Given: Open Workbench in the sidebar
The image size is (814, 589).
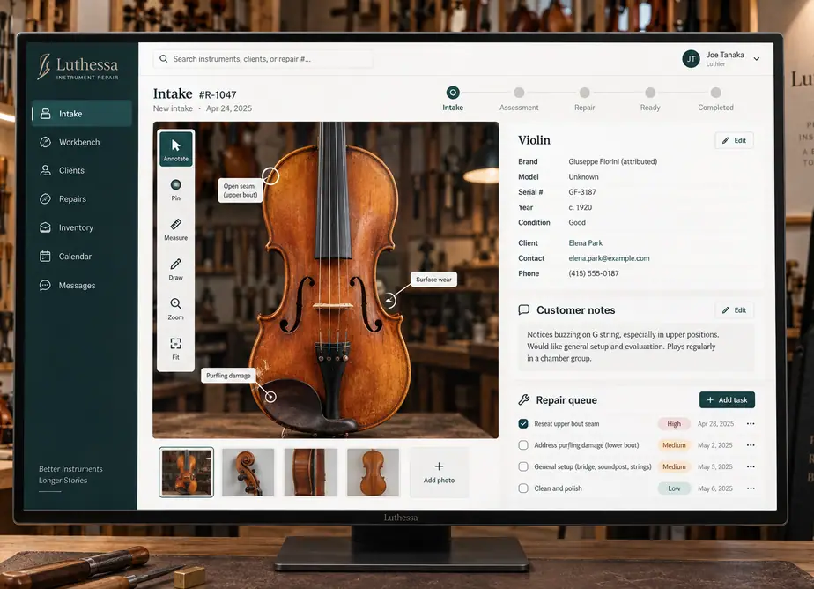Looking at the screenshot, I should point(82,142).
